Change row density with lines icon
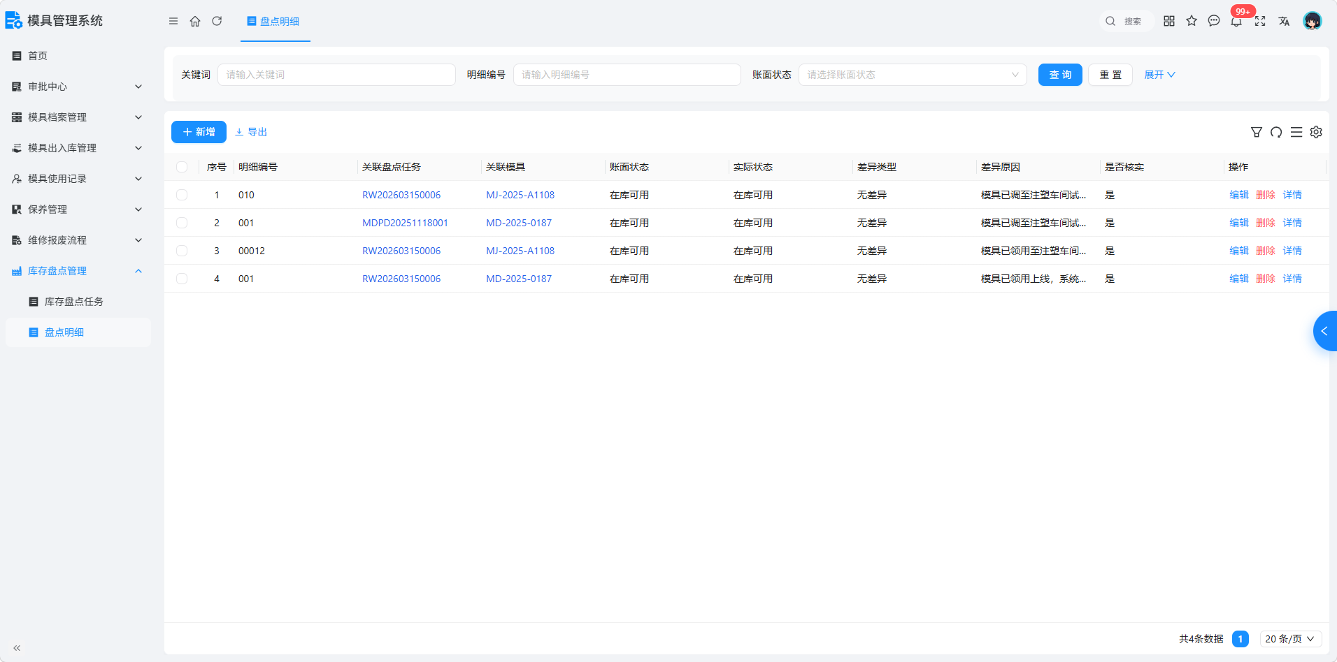The width and height of the screenshot is (1337, 662). tap(1296, 132)
